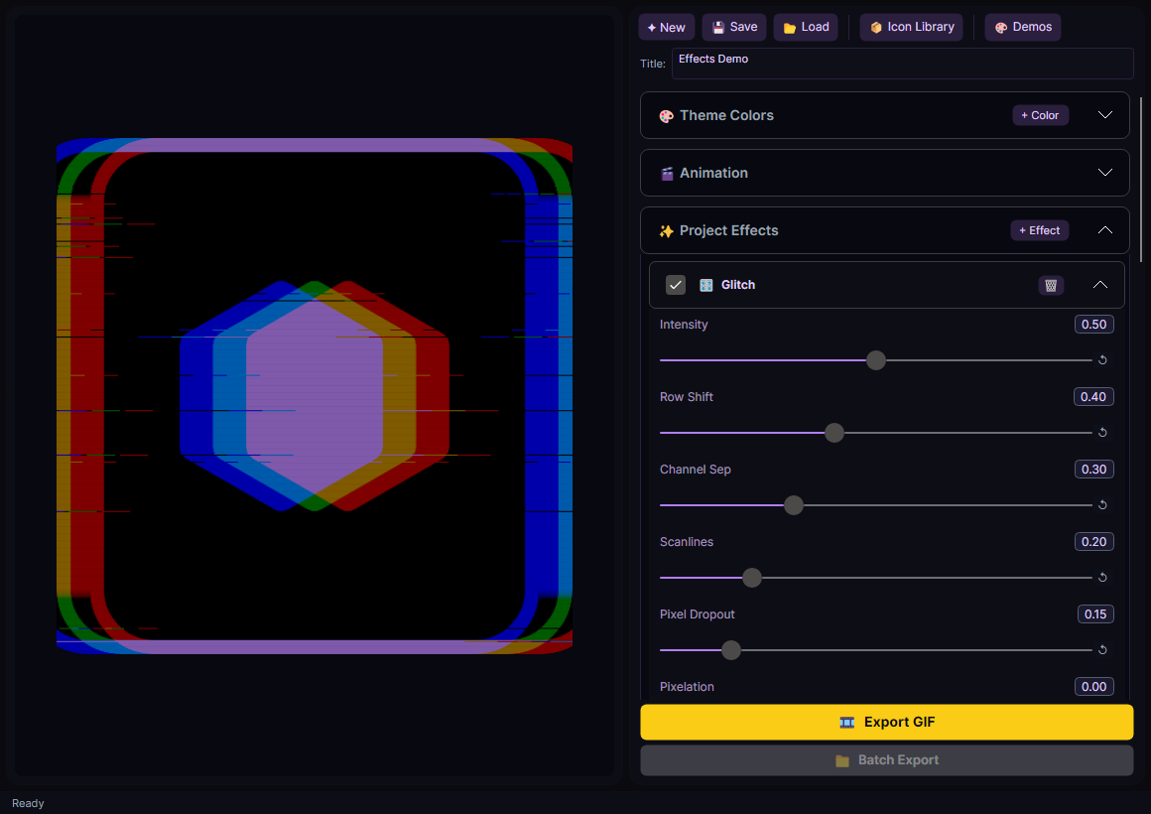Open the Icon Library
The width and height of the screenshot is (1151, 814).
[x=911, y=28]
